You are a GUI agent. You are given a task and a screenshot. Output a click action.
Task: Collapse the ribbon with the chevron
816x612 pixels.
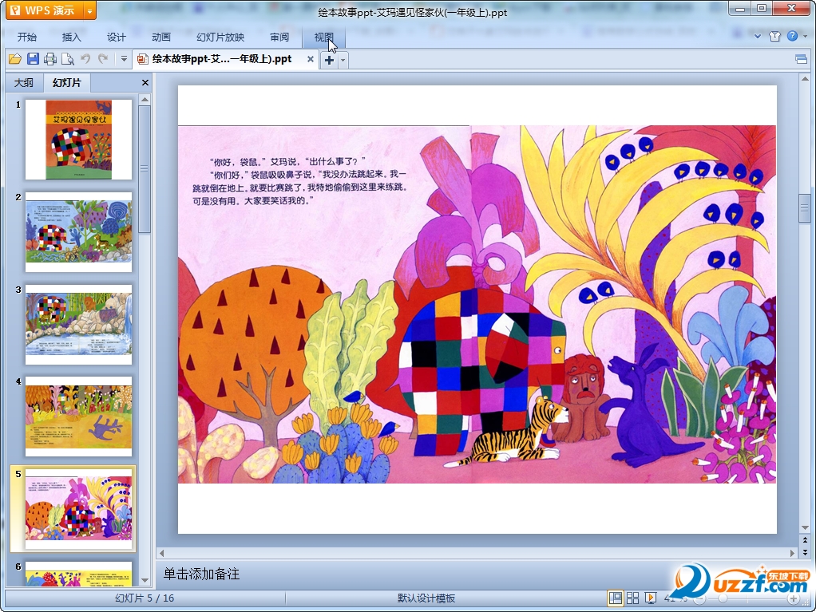click(757, 36)
